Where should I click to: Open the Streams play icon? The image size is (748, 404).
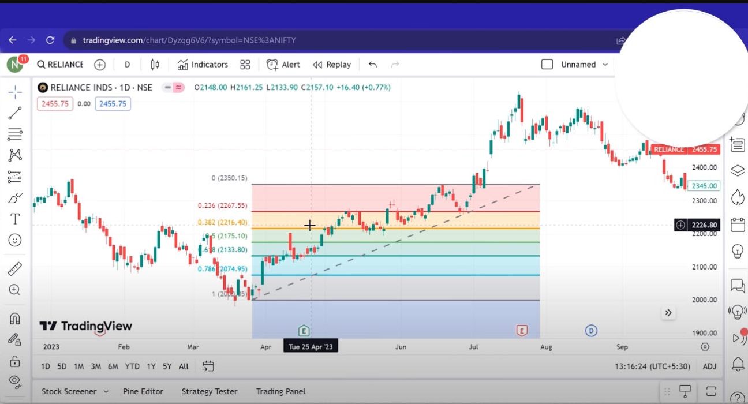pyautogui.click(x=738, y=339)
